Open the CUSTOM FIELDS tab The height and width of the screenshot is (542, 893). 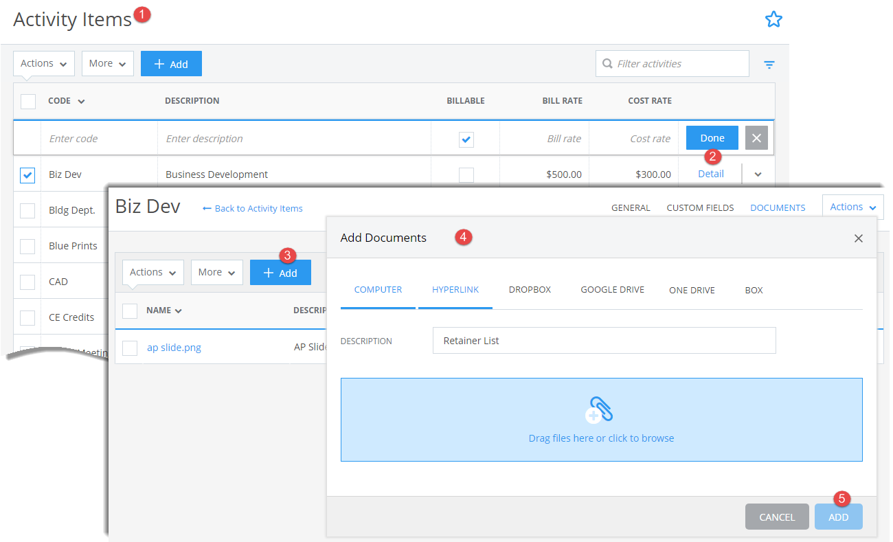point(700,207)
